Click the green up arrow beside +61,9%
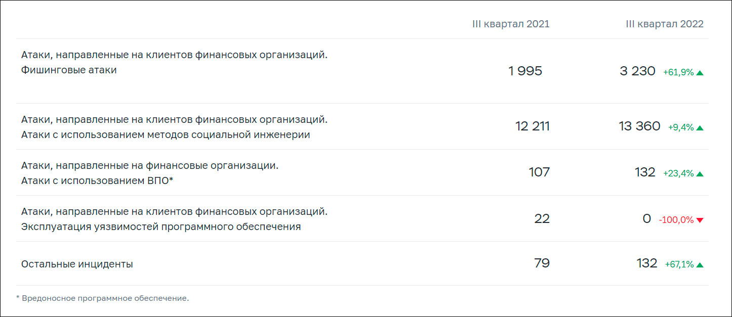The height and width of the screenshot is (317, 732). (x=700, y=73)
